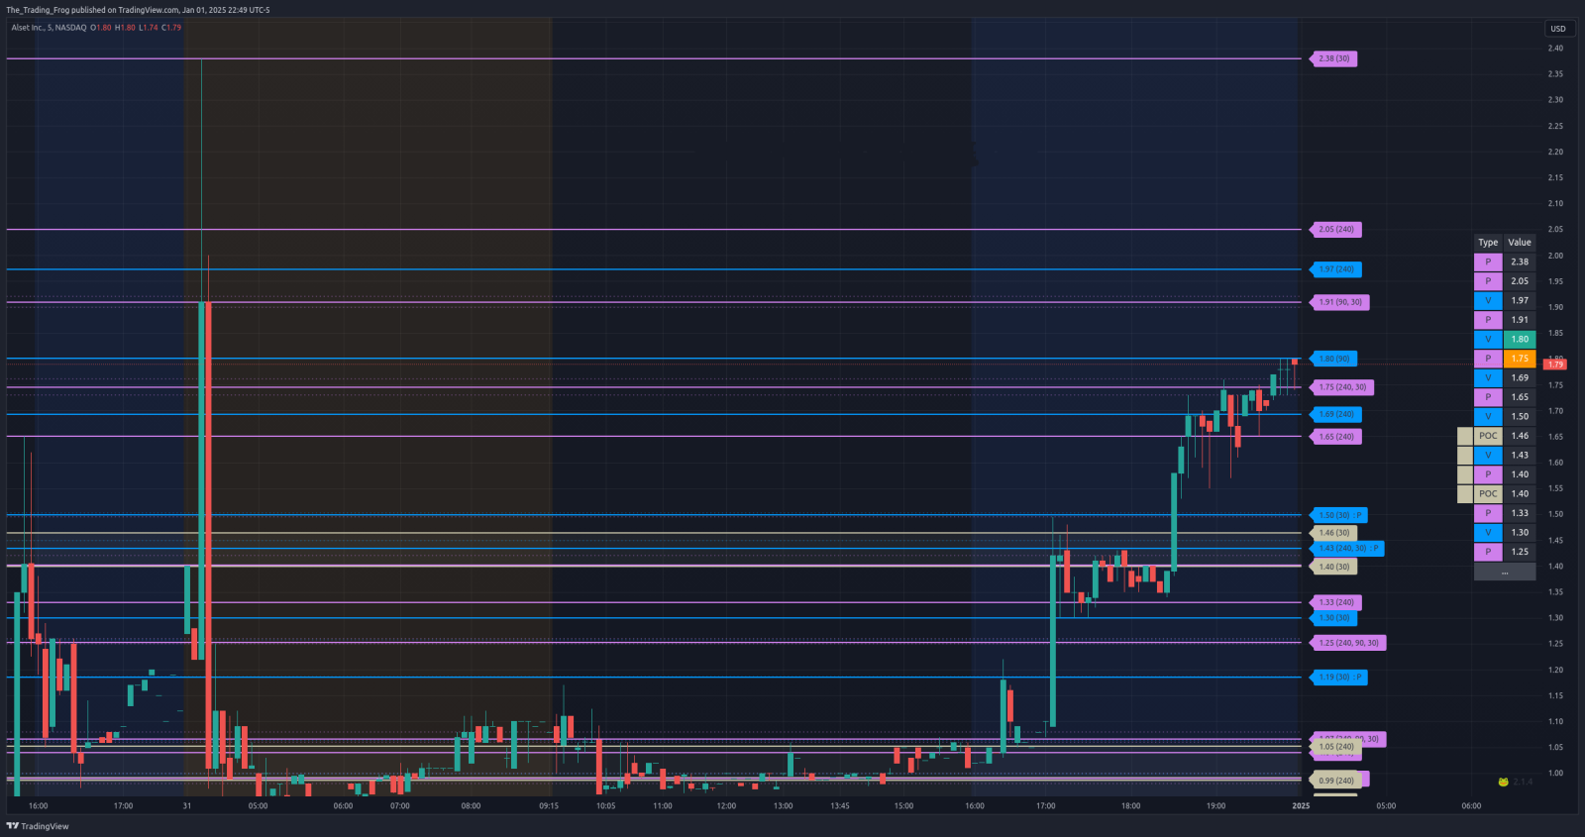Select the 1.33 (240) level label
Image resolution: width=1585 pixels, height=837 pixels.
coord(1336,602)
